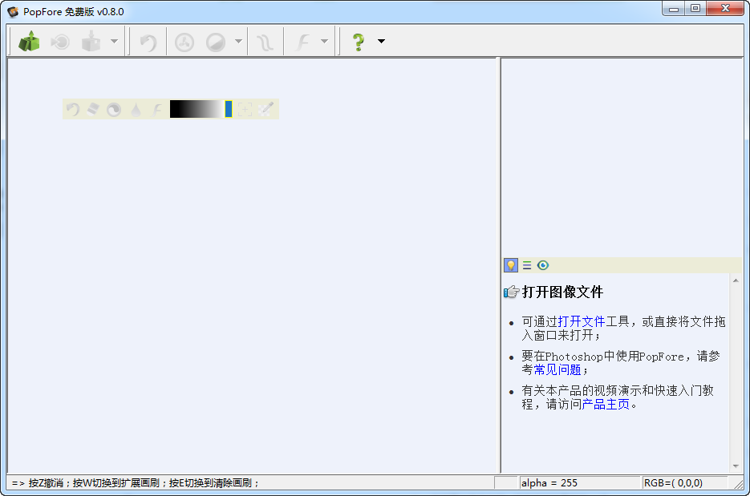750x496 pixels.
Task: Click the black-to-white gradient bar
Action: (197, 109)
